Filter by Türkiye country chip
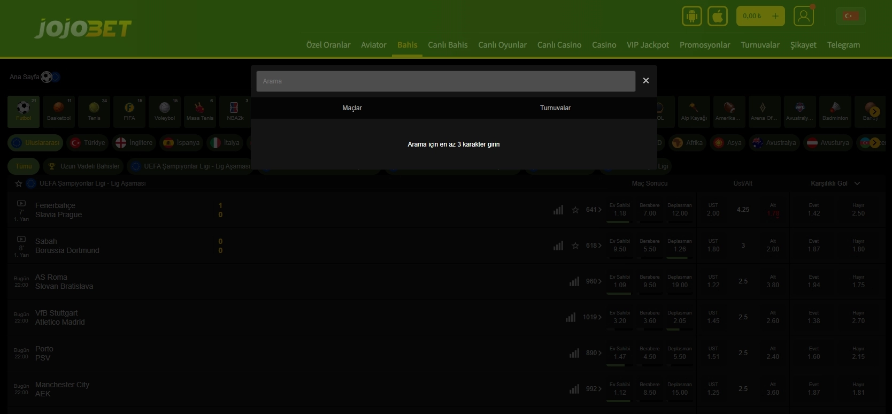This screenshot has height=414, width=892. [88, 143]
